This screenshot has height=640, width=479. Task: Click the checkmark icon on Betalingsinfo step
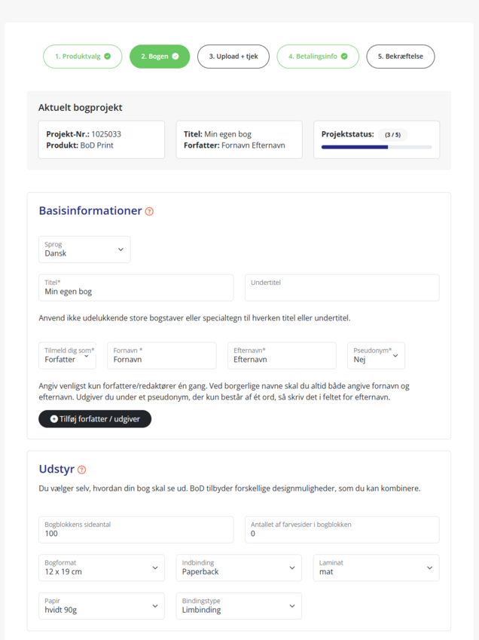344,57
